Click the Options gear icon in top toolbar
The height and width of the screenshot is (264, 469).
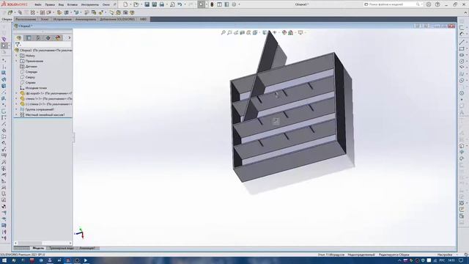tap(234, 4)
